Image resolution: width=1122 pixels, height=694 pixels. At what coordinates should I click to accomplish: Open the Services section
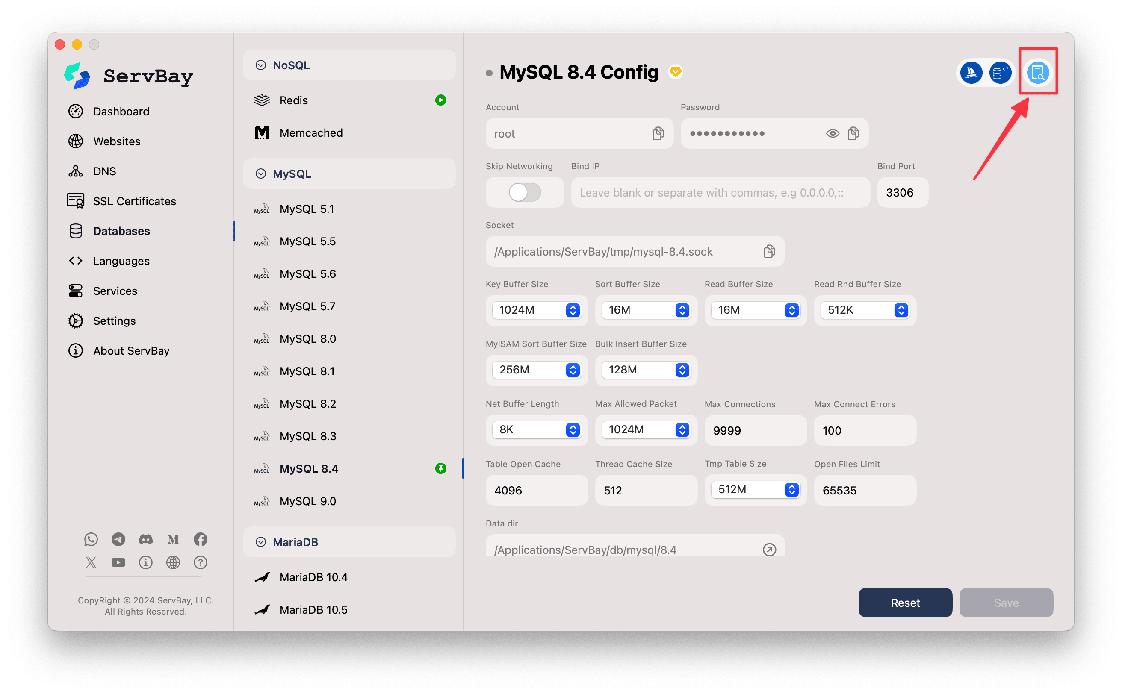pyautogui.click(x=115, y=291)
